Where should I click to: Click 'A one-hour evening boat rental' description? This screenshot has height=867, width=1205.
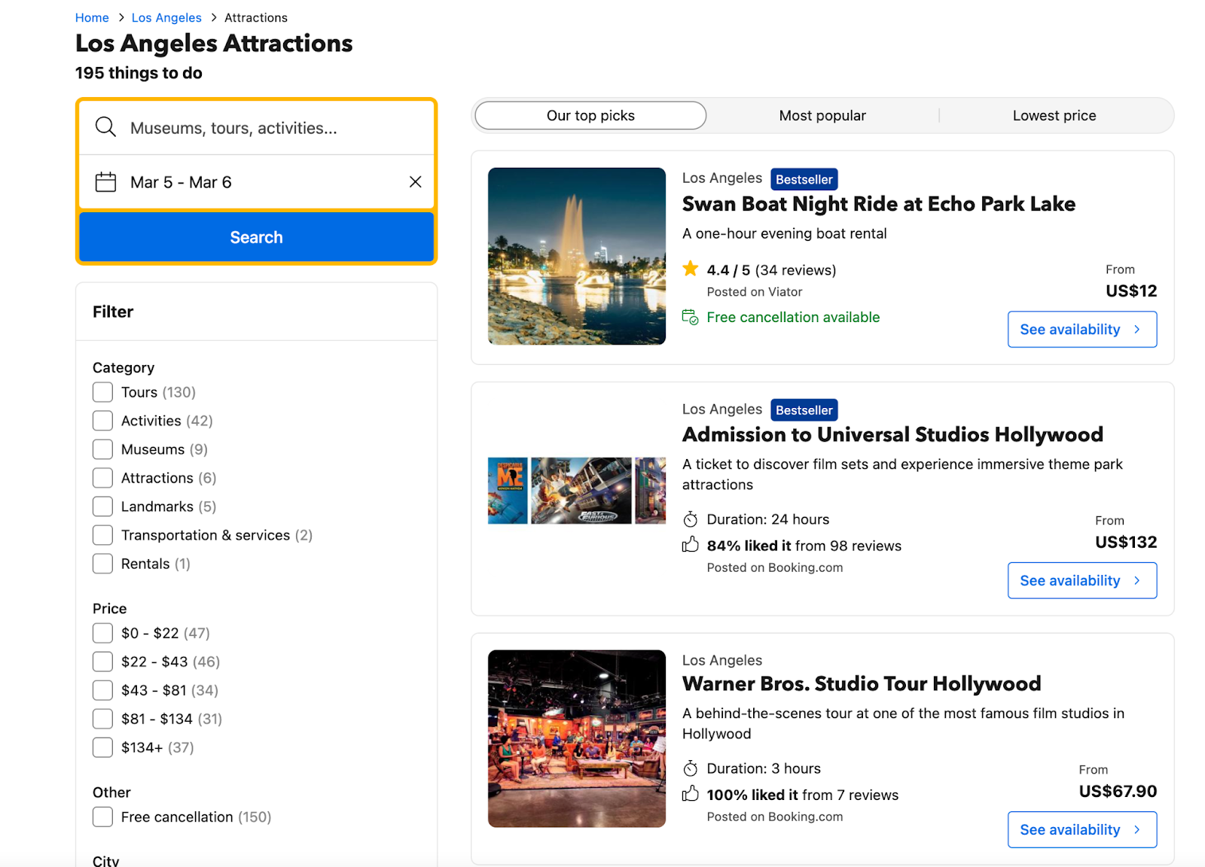784,233
